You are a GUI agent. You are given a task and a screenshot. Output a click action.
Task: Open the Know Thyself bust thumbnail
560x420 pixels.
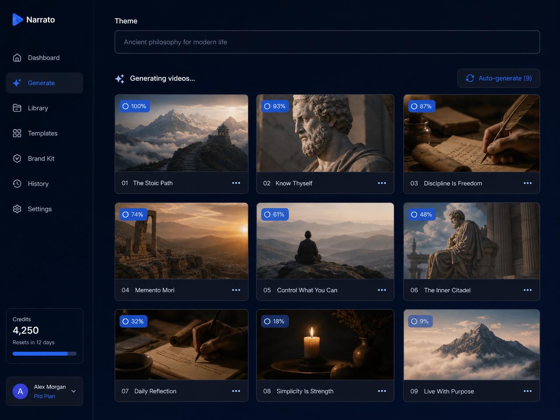click(325, 133)
